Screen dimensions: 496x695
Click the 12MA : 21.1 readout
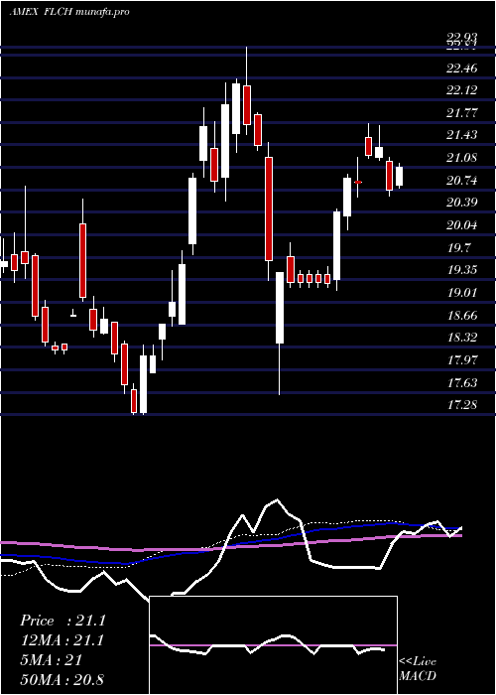tap(62, 640)
